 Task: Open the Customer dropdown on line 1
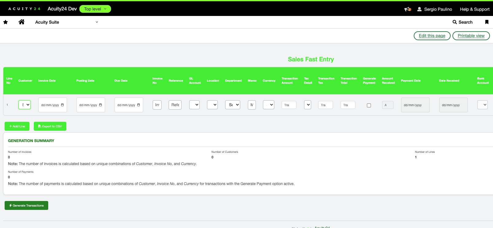25,105
